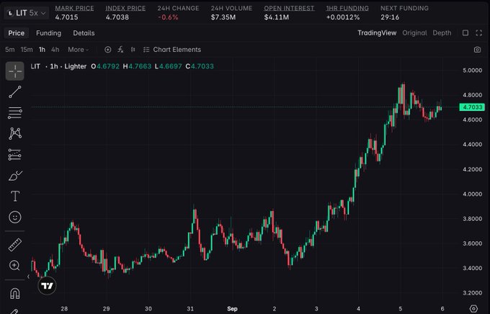Open the Funding tab

point(48,33)
